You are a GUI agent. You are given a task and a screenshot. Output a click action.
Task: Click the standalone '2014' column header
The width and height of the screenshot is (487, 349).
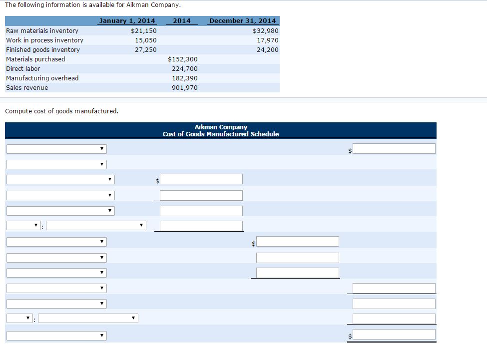pos(182,21)
